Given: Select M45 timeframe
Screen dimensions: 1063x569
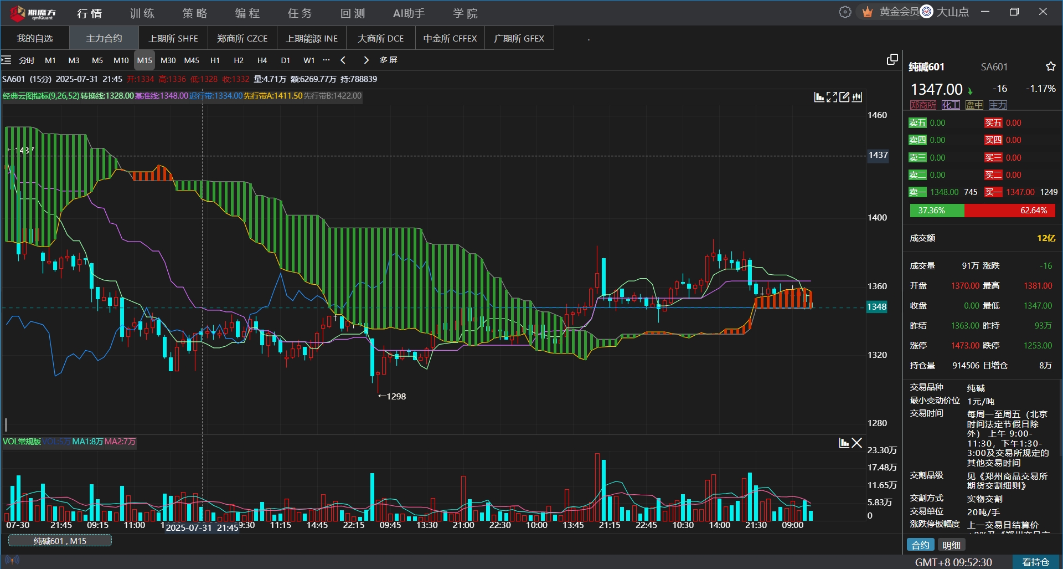Looking at the screenshot, I should click(x=192, y=60).
